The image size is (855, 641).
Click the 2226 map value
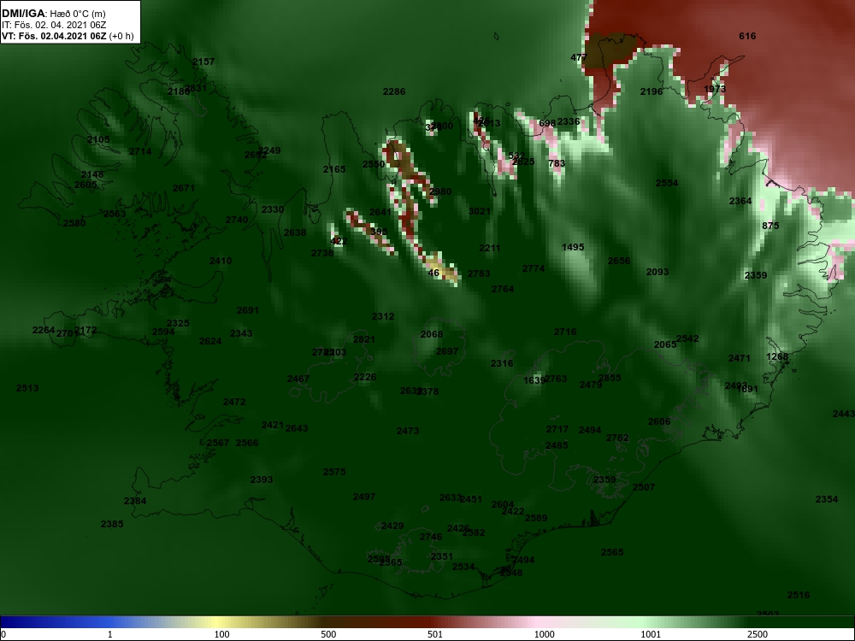click(365, 377)
